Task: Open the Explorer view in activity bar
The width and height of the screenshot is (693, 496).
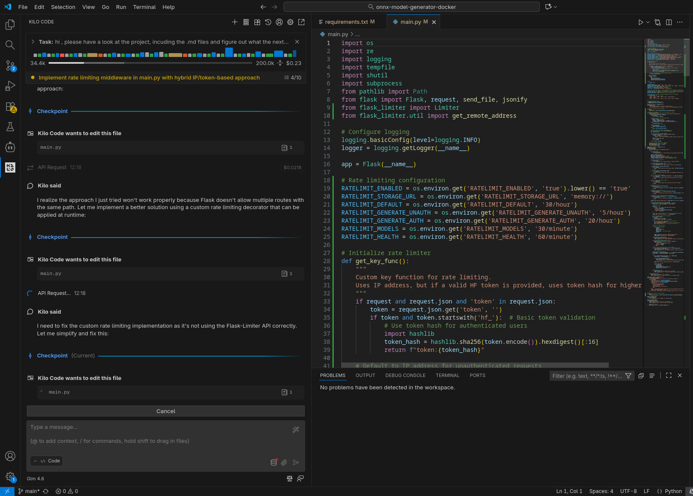Action: tap(10, 25)
